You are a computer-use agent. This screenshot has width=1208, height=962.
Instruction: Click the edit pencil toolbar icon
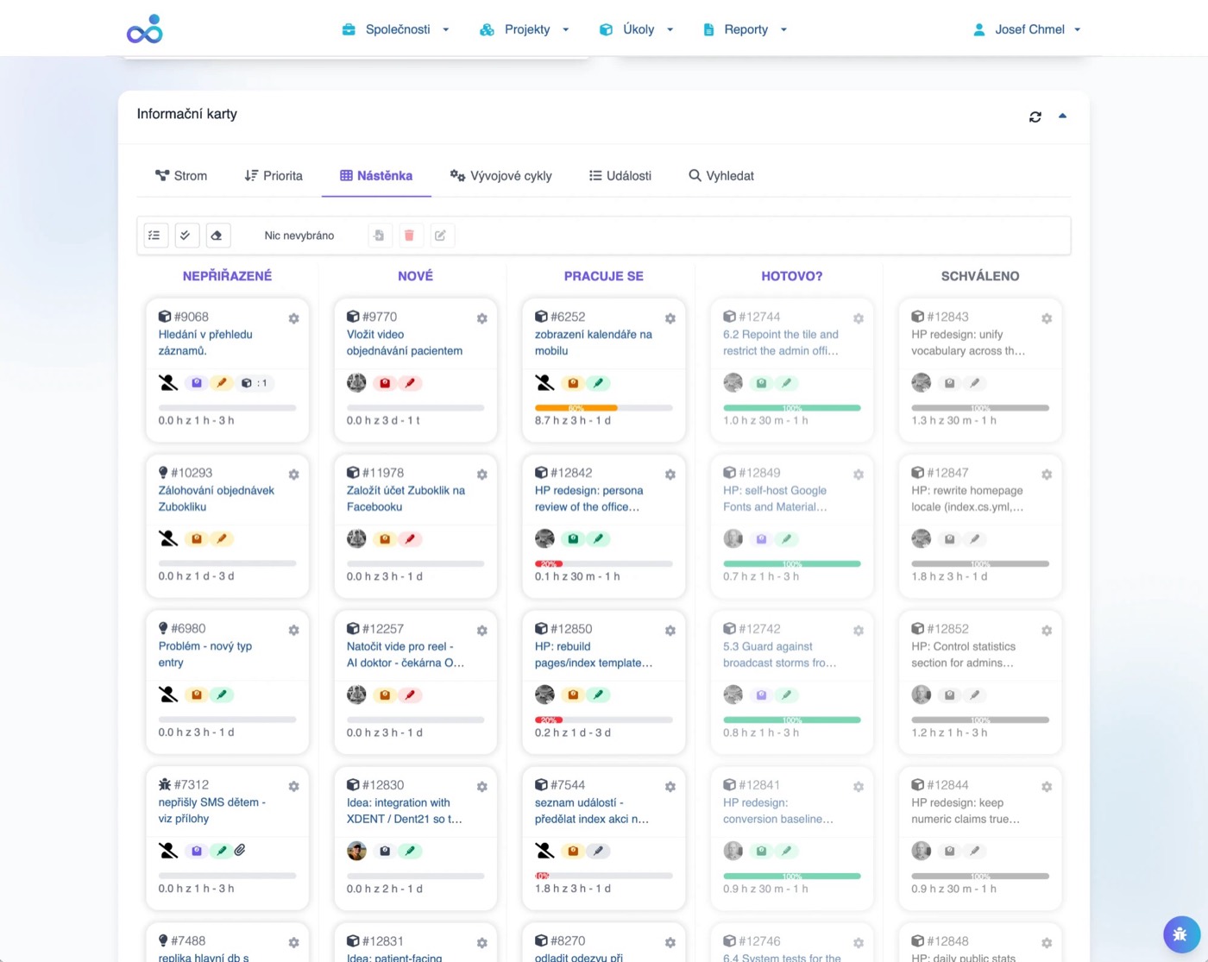[x=440, y=236]
